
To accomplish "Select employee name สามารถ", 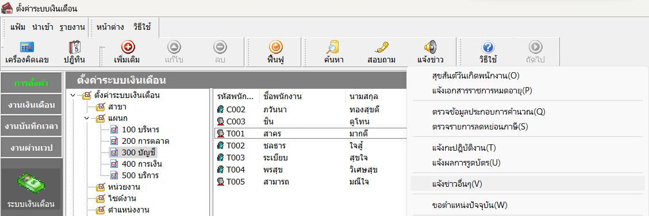I will (275, 182).
